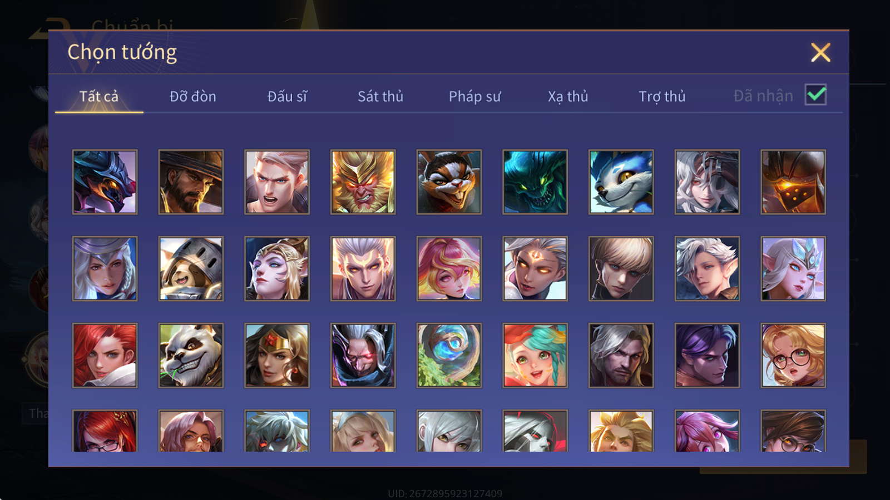
Task: Select the pink-haired girl hero portrait
Action: pyautogui.click(x=449, y=268)
